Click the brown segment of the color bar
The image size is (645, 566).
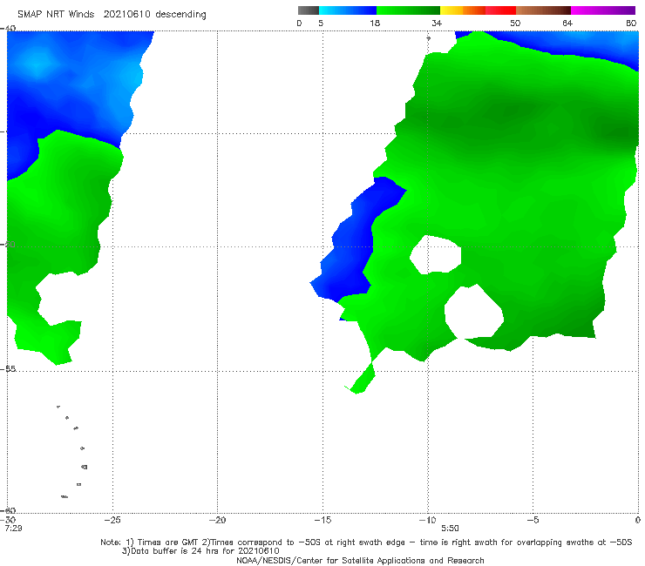[x=543, y=10]
